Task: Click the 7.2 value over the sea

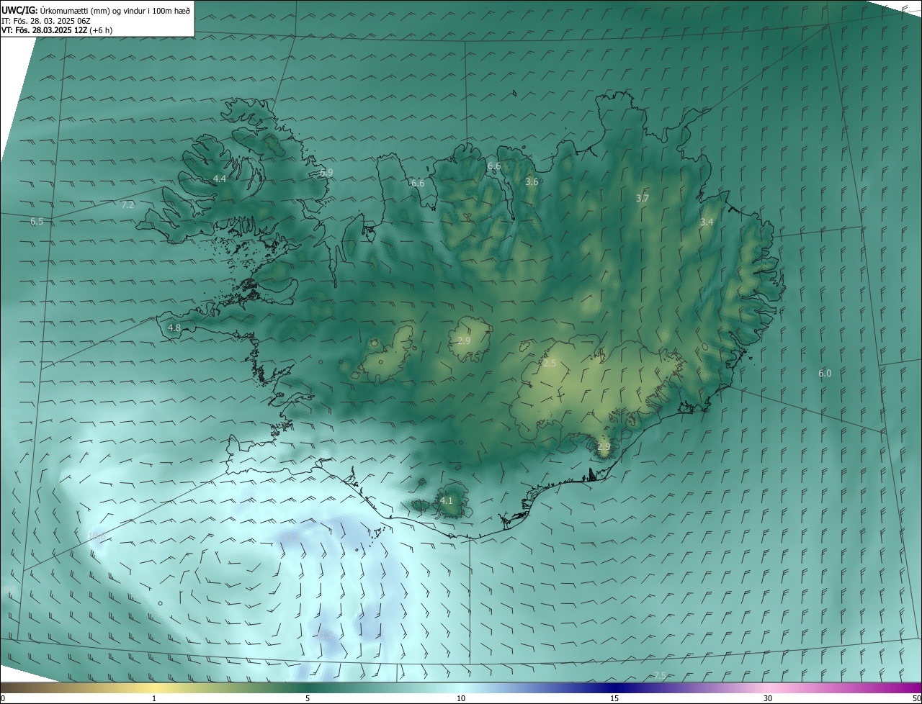Action: coord(127,205)
